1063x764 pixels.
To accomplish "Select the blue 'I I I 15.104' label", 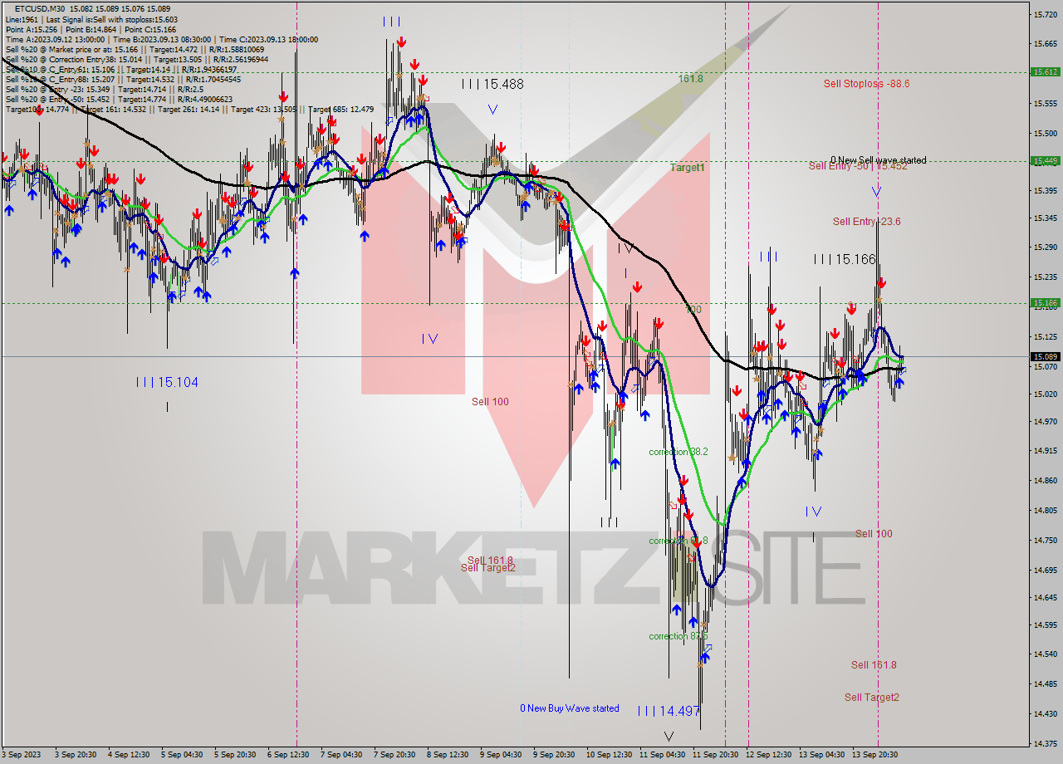I will pyautogui.click(x=167, y=382).
